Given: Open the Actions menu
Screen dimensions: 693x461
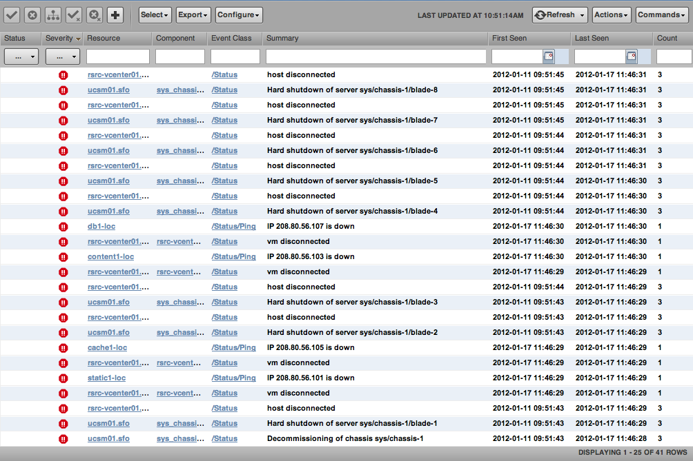Looking at the screenshot, I should (x=612, y=14).
